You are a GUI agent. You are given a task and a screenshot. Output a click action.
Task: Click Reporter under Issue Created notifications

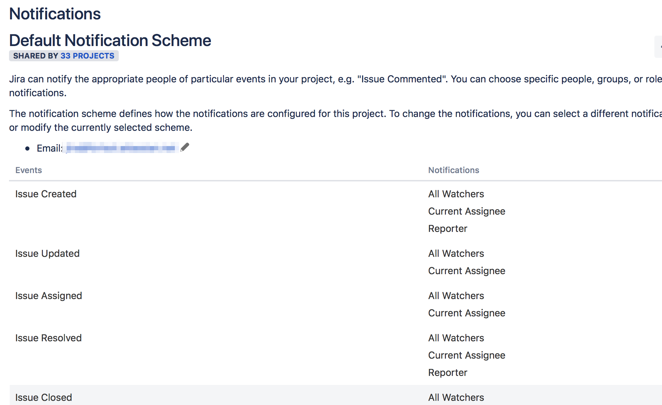coord(448,228)
